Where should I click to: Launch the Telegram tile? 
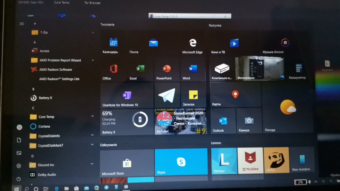(x=167, y=95)
